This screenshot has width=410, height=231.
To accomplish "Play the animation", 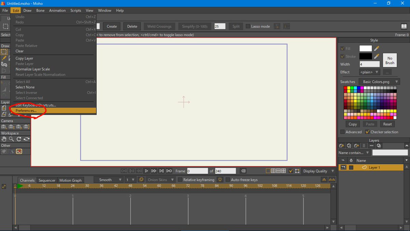I will click(146, 171).
